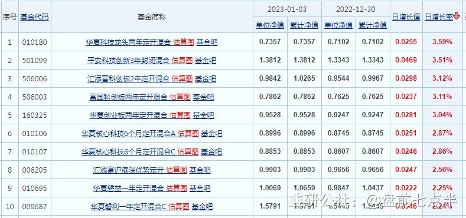Open 估算图 for 汇添富科创板2年定开混合
Viewport: 466px width, 218px height.
click(x=182, y=79)
